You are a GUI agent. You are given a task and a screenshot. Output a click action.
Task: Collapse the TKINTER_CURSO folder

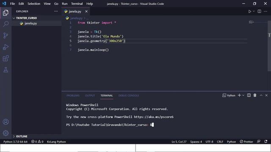[x=36, y=18]
